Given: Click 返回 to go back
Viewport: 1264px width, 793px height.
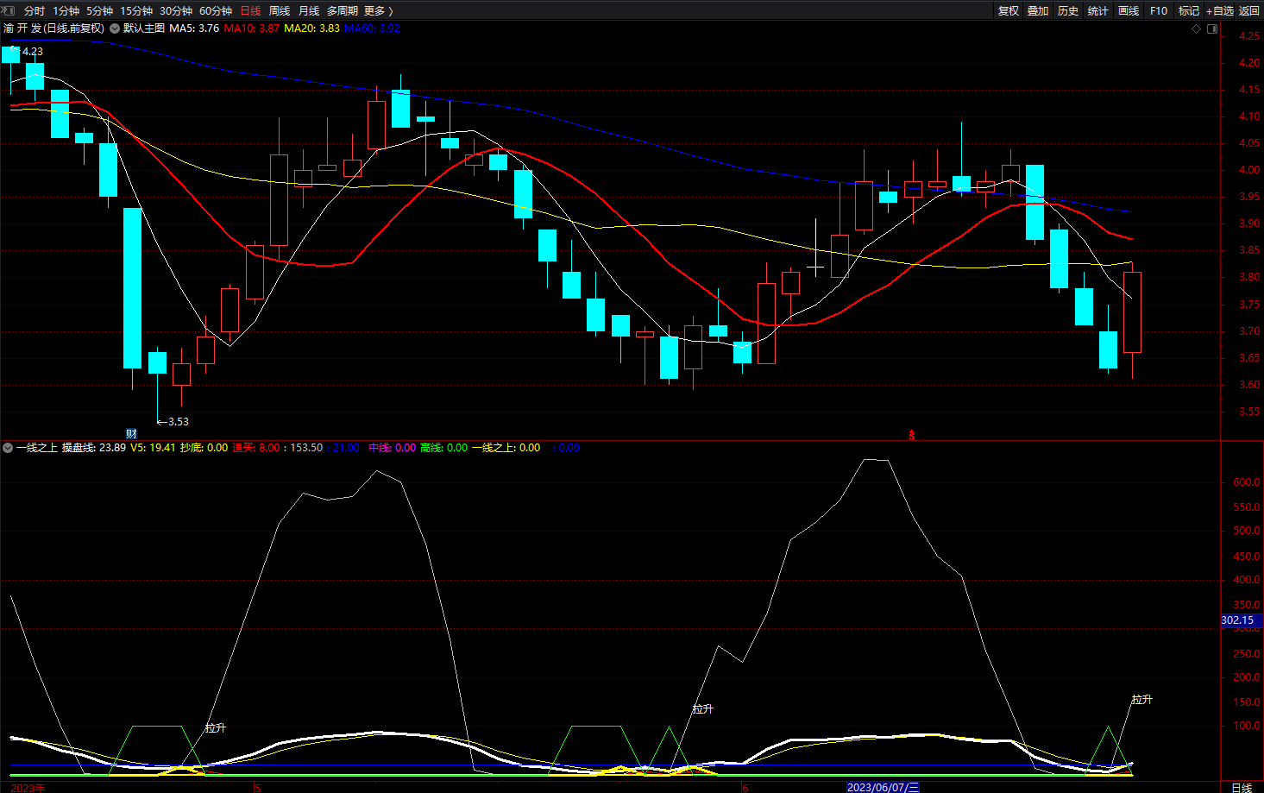Looking at the screenshot, I should (1249, 10).
